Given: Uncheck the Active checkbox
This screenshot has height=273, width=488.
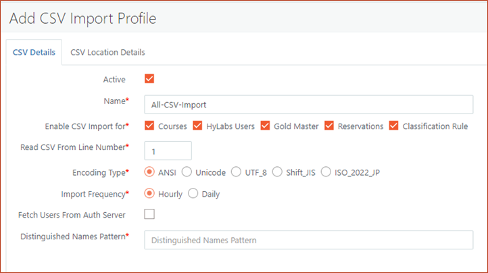Looking at the screenshot, I should pos(149,79).
